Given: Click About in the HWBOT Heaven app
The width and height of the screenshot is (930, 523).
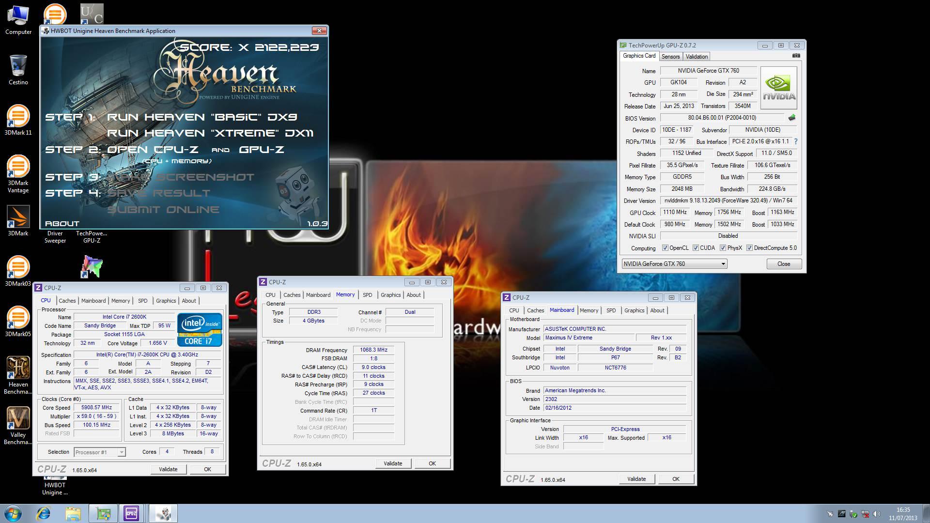Looking at the screenshot, I should tap(62, 224).
